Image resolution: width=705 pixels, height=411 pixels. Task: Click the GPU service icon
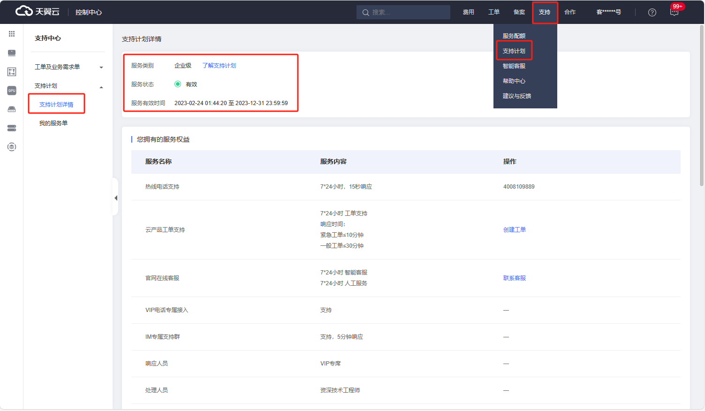click(12, 91)
